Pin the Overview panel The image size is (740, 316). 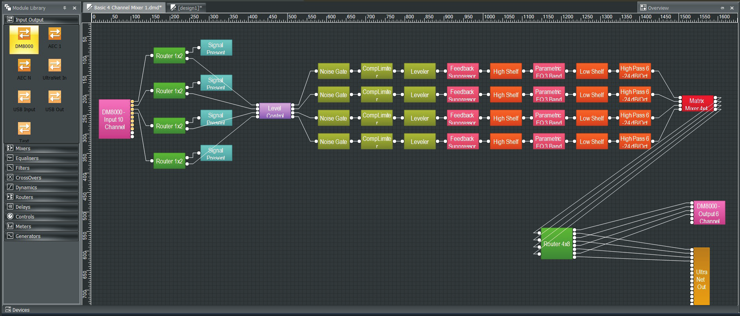tap(722, 8)
